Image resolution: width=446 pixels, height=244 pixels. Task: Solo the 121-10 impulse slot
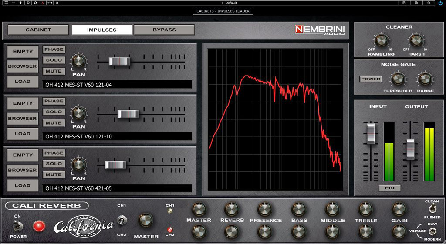click(x=54, y=112)
